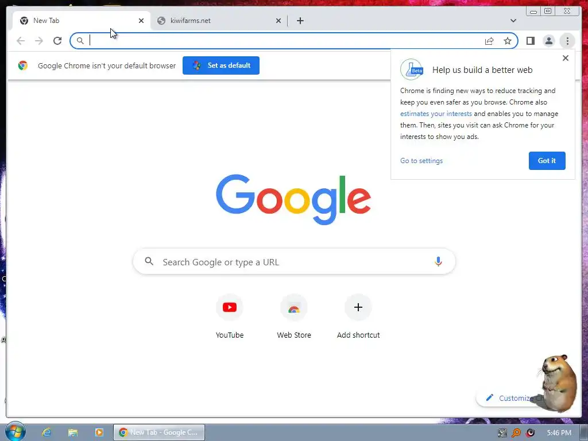Open the Windows Start menu orb
The image size is (588, 441).
16,432
